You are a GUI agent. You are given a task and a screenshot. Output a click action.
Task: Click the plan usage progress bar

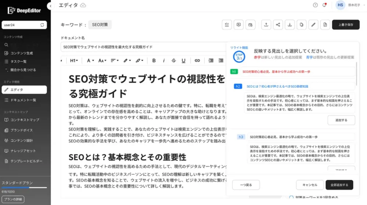tap(24, 187)
